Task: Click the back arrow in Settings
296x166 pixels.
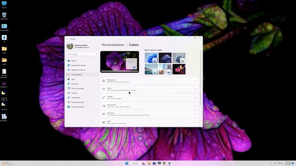Action: 68,39
